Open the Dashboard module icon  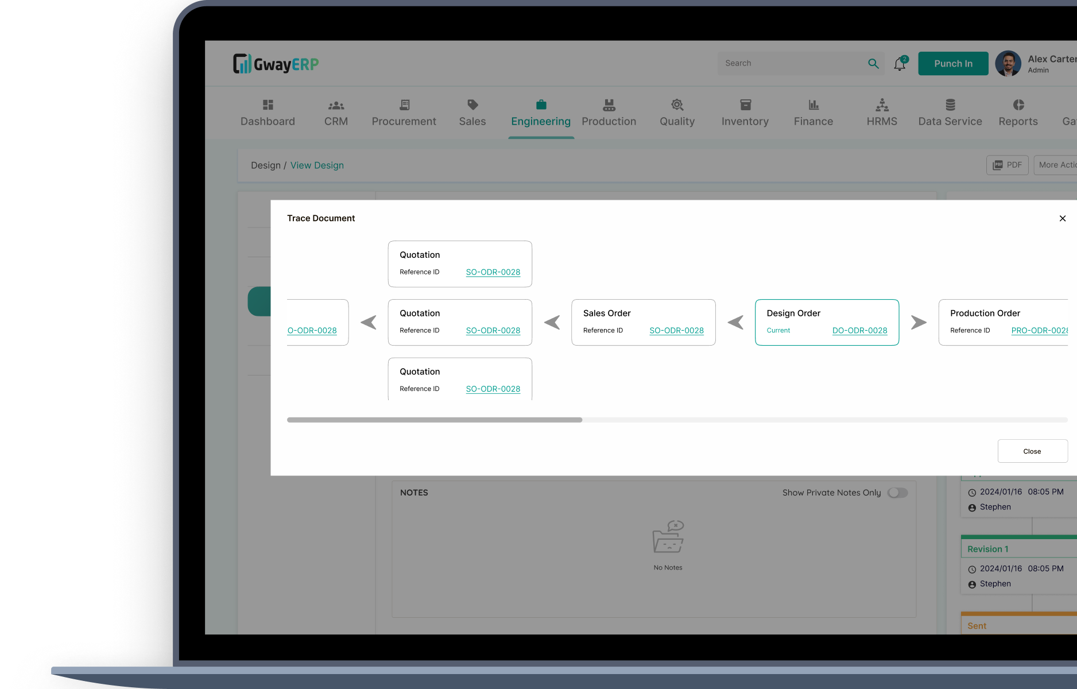point(268,104)
